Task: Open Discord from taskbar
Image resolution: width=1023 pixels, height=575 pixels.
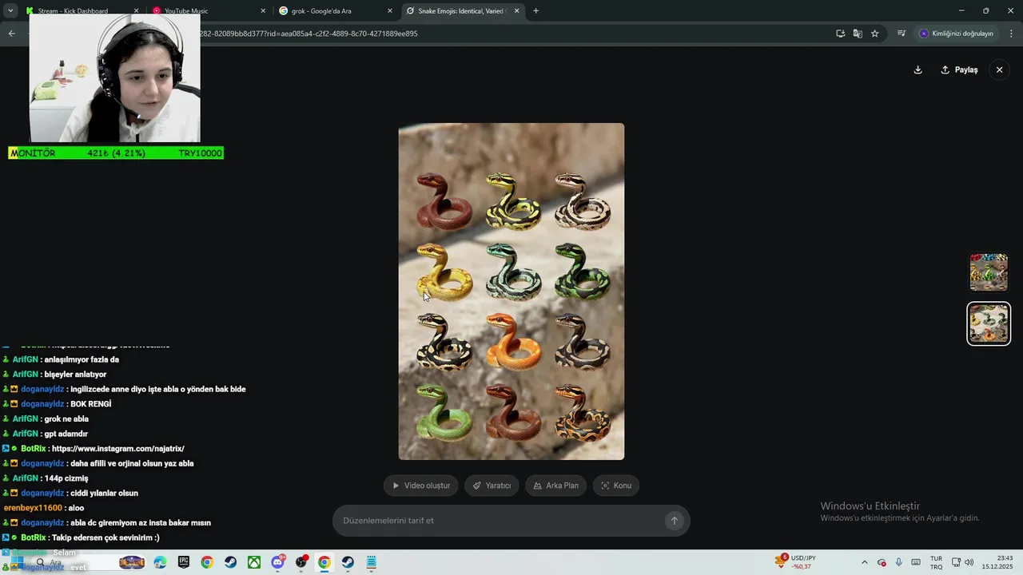Action: (277, 562)
